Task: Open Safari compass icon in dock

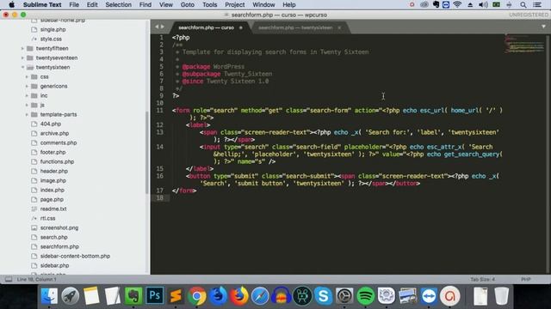Action: (x=260, y=296)
